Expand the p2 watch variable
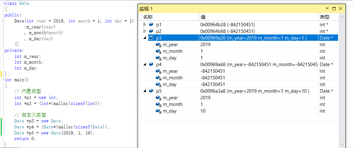 point(145,31)
